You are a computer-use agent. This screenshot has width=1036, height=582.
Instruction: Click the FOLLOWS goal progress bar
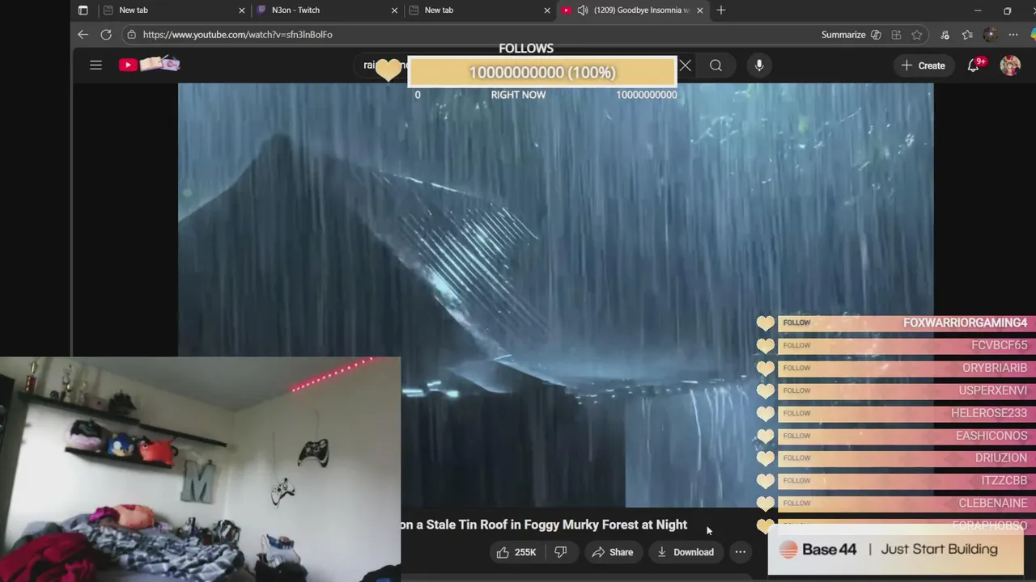tap(541, 72)
